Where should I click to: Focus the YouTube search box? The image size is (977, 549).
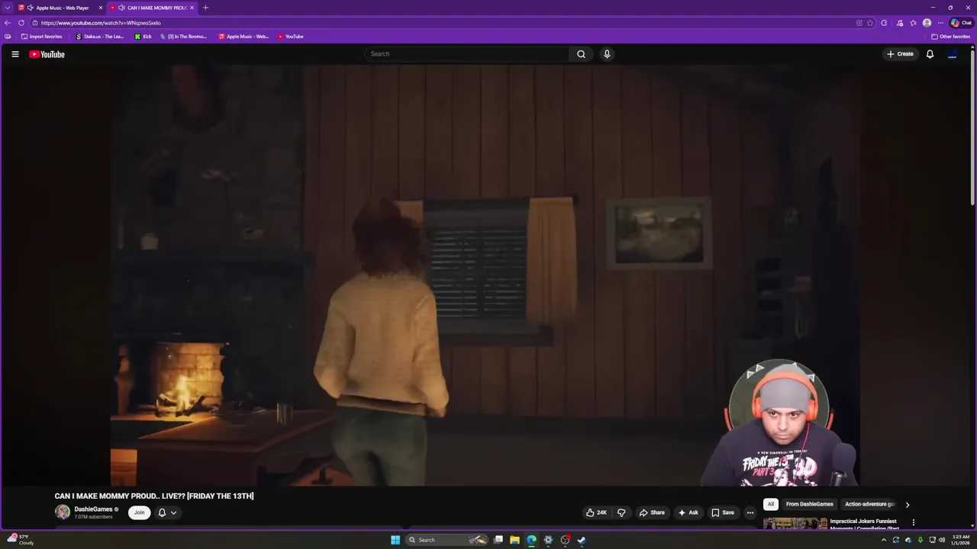pos(467,54)
